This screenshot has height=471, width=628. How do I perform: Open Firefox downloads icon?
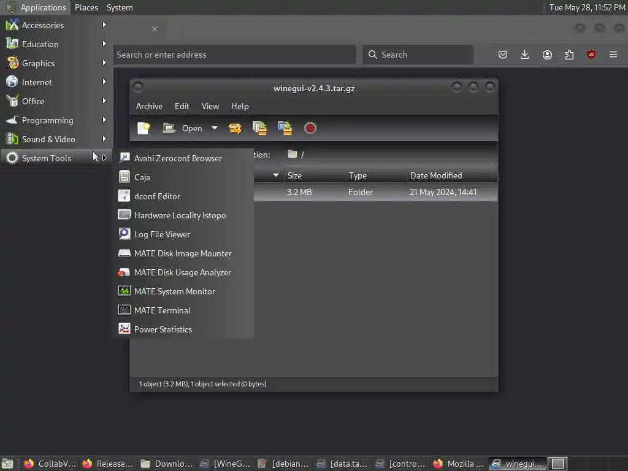[x=525, y=55]
